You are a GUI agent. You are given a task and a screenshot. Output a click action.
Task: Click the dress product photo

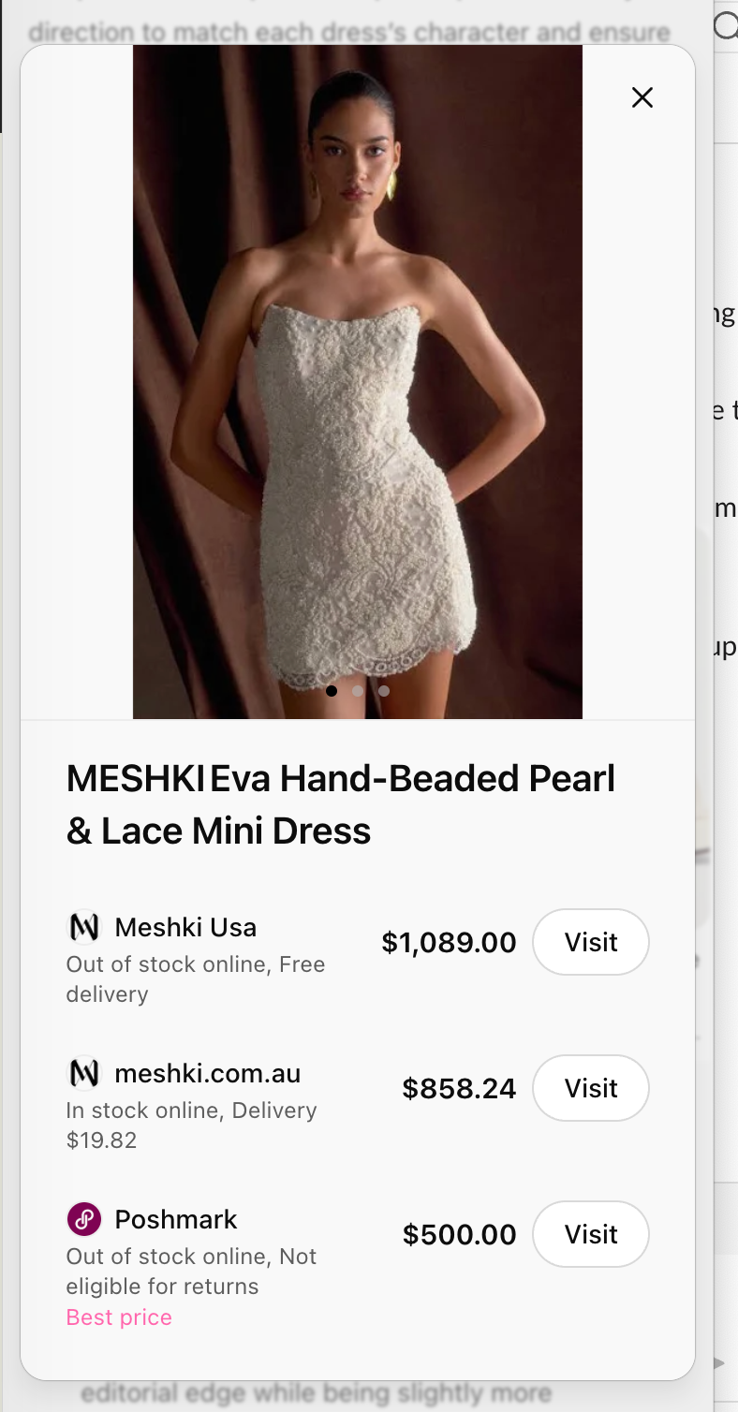[x=358, y=375]
